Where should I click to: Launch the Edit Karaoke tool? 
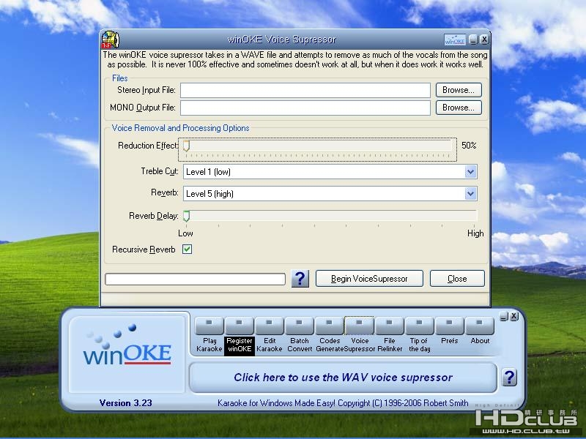269,326
